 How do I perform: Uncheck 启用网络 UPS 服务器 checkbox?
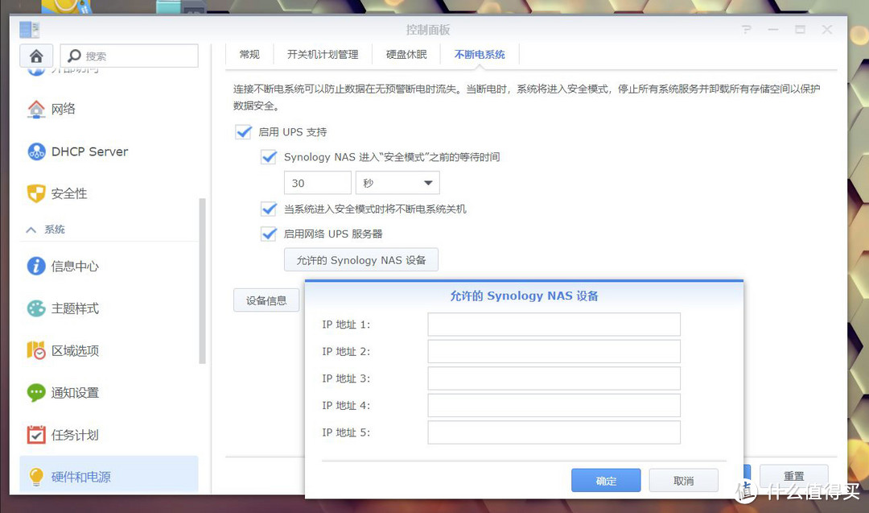[x=269, y=234]
